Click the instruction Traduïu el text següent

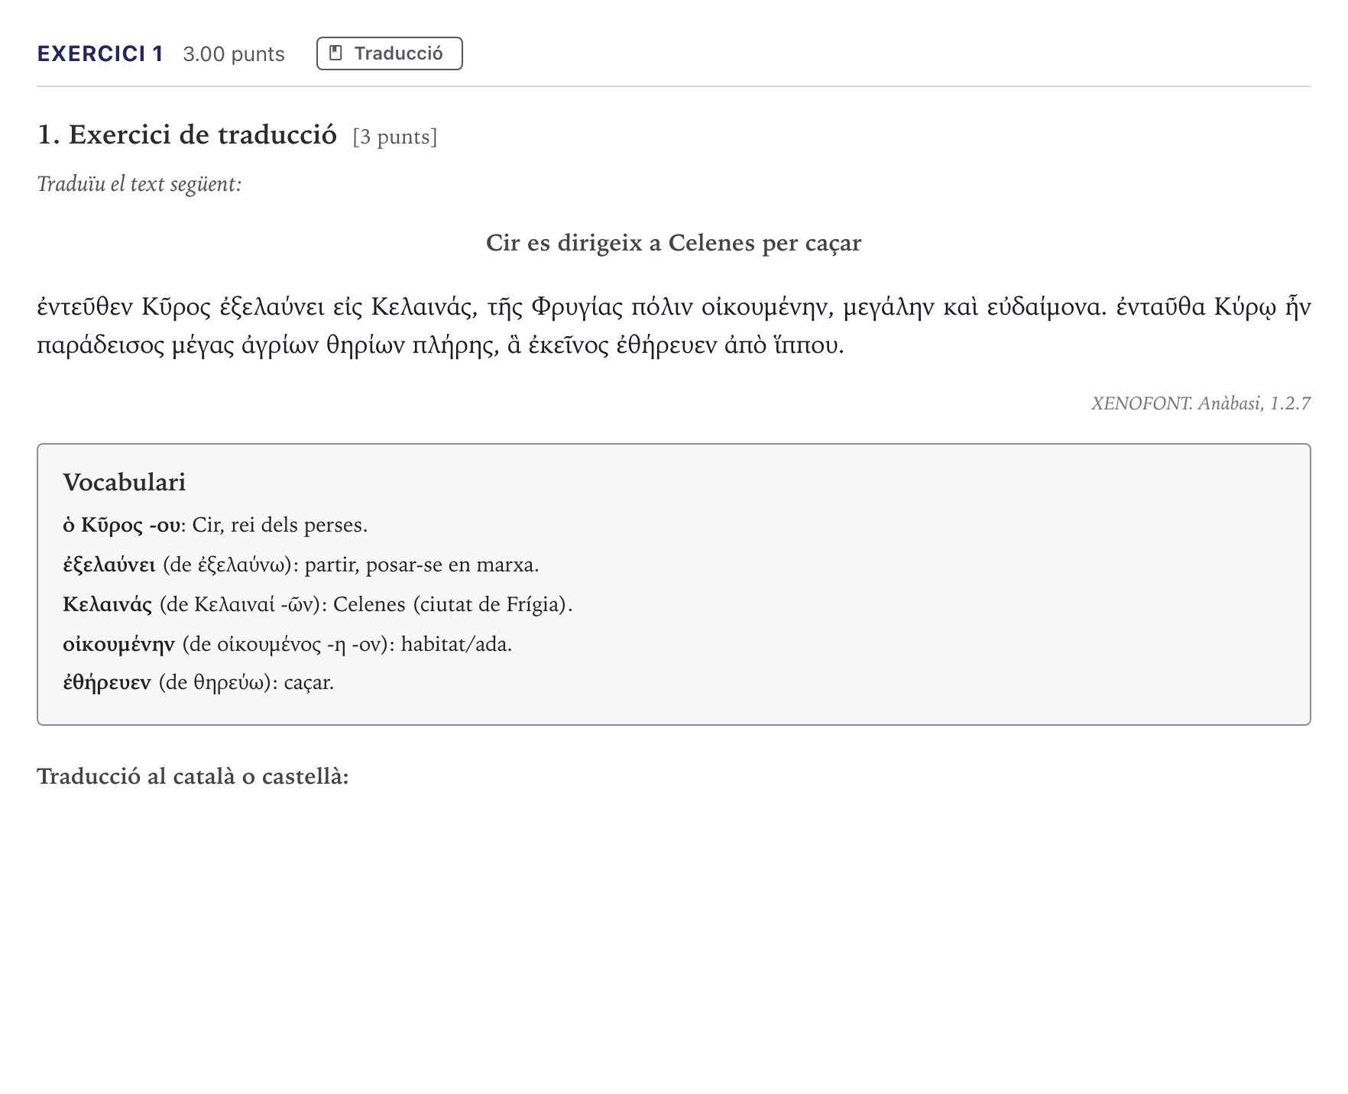coord(139,184)
